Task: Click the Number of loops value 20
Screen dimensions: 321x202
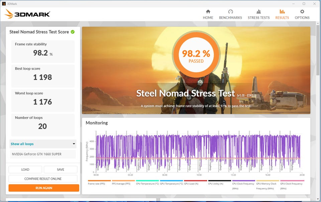Action: point(42,126)
